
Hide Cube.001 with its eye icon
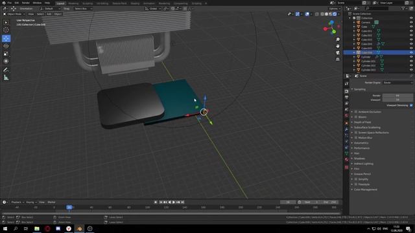click(x=411, y=31)
